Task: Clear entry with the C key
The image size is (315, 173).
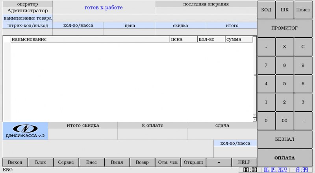Action: (303, 47)
